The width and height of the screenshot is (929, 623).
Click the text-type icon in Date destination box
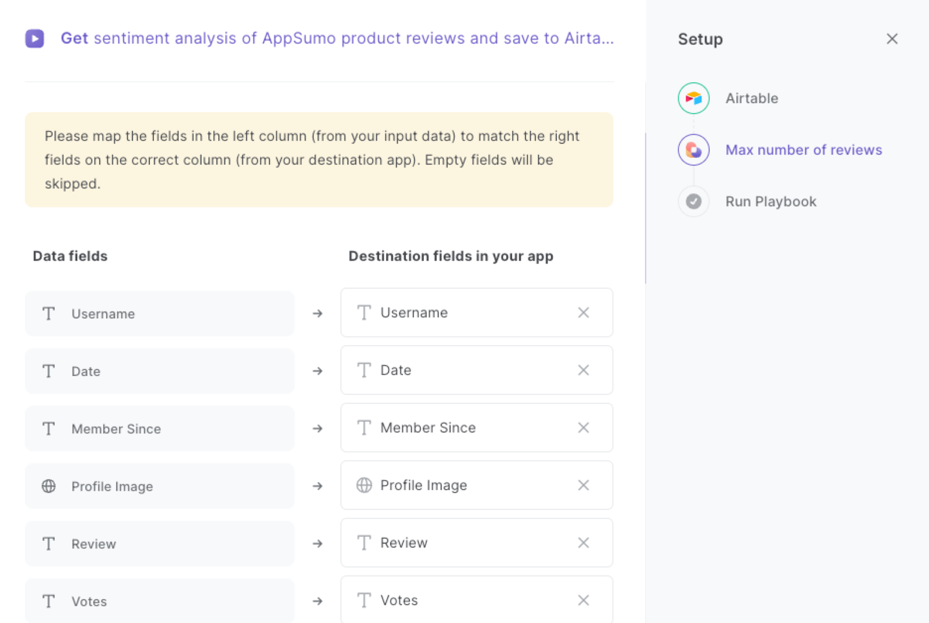click(364, 370)
